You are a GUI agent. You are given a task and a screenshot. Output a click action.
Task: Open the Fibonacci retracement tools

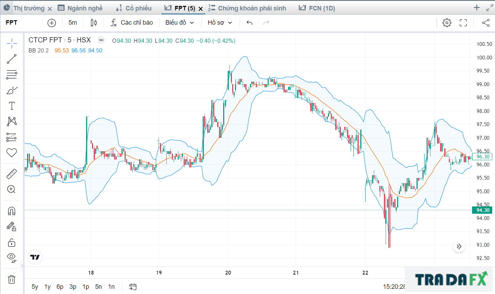(11, 74)
